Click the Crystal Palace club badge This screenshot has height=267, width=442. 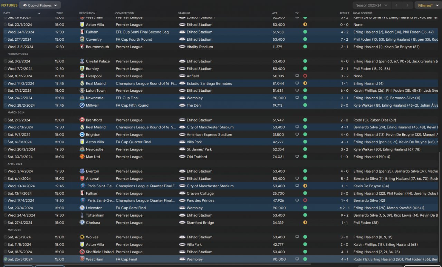[82, 61]
